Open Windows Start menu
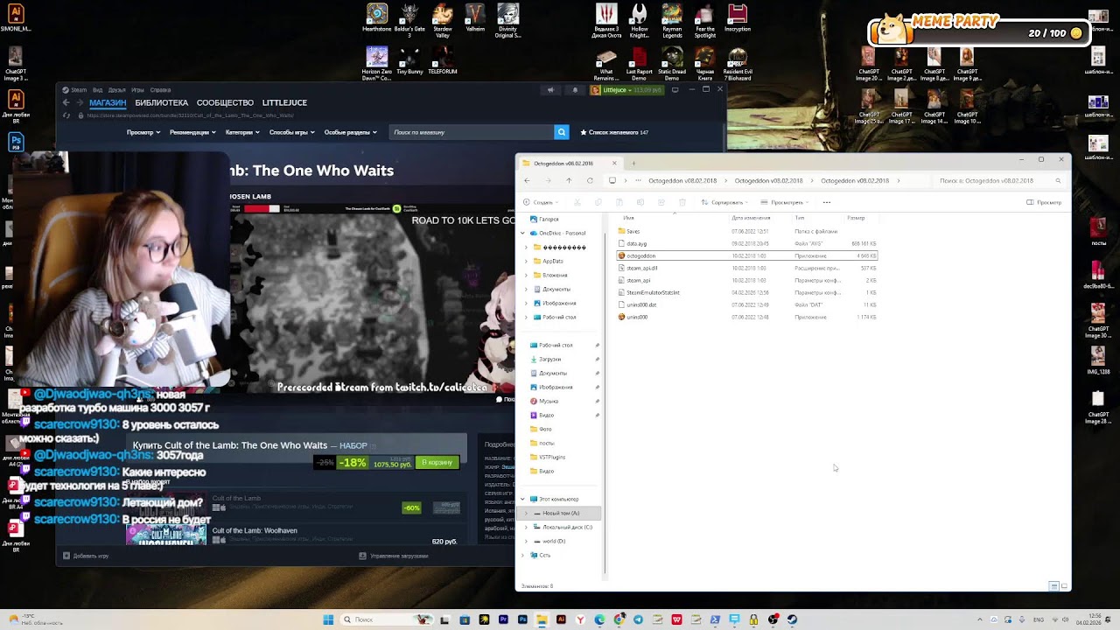The height and width of the screenshot is (630, 1120). pyautogui.click(x=328, y=619)
